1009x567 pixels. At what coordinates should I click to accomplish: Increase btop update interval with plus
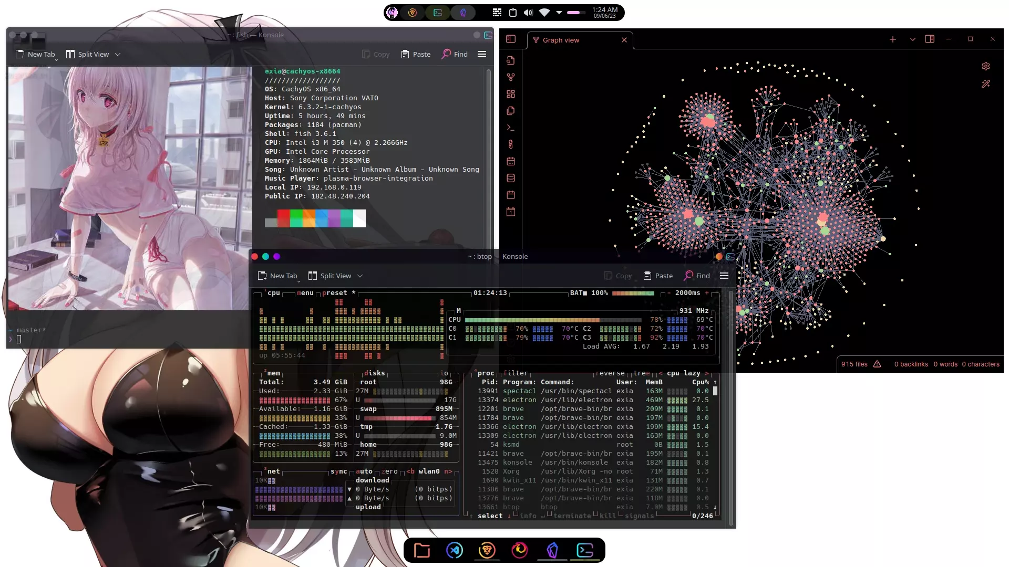707,293
